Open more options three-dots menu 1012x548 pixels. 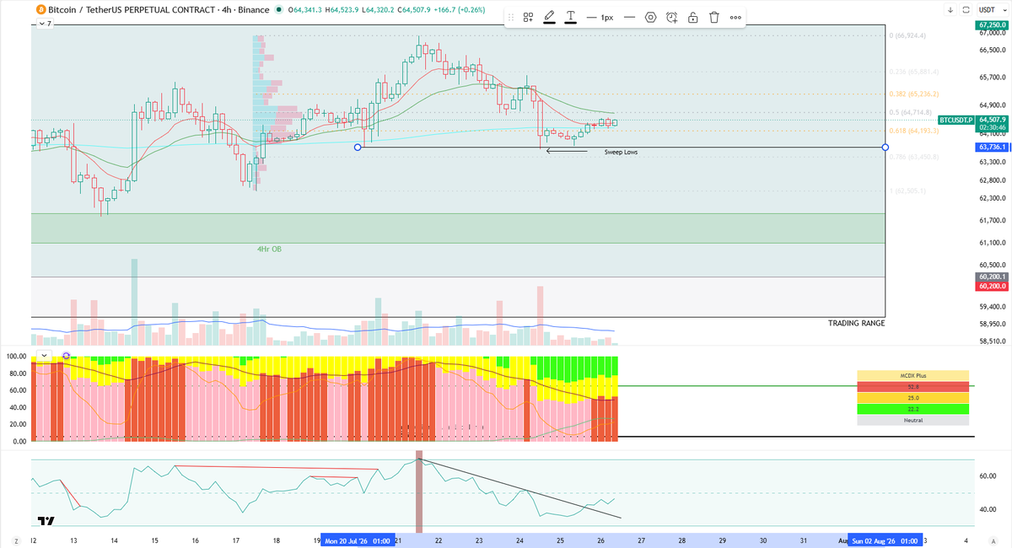[735, 17]
